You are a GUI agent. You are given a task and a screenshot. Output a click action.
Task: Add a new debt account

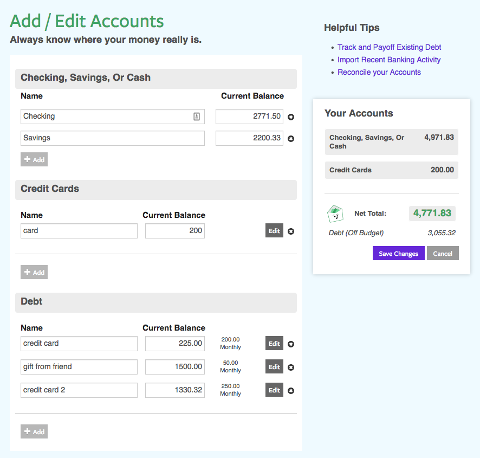(34, 431)
